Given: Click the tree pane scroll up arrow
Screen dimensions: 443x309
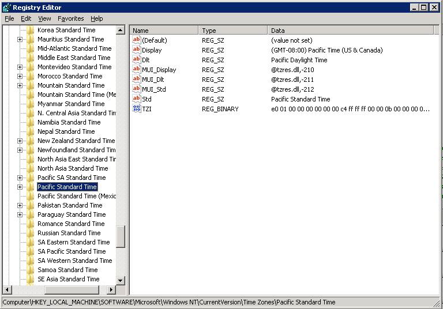Looking at the screenshot, I should [x=121, y=30].
